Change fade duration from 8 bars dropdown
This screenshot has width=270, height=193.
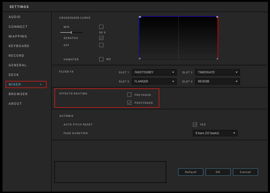(x=215, y=133)
